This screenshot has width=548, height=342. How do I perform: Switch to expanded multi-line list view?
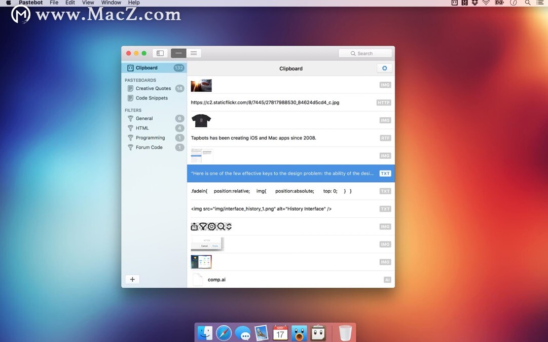(194, 53)
